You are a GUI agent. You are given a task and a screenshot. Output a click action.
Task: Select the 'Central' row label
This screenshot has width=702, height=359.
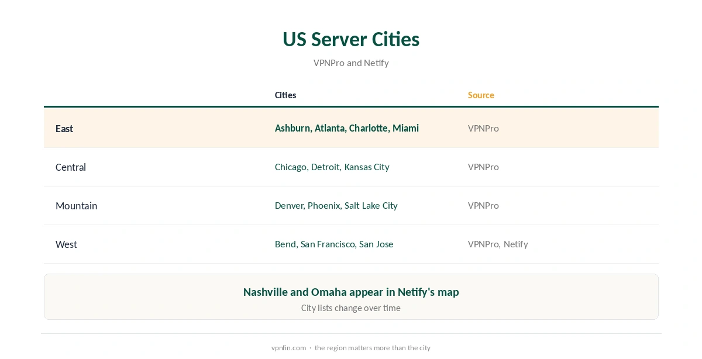[71, 167]
